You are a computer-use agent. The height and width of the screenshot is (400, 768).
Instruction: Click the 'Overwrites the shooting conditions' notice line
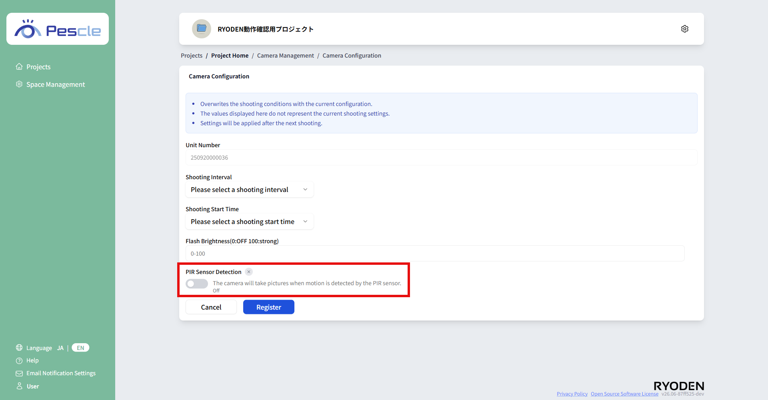286,104
